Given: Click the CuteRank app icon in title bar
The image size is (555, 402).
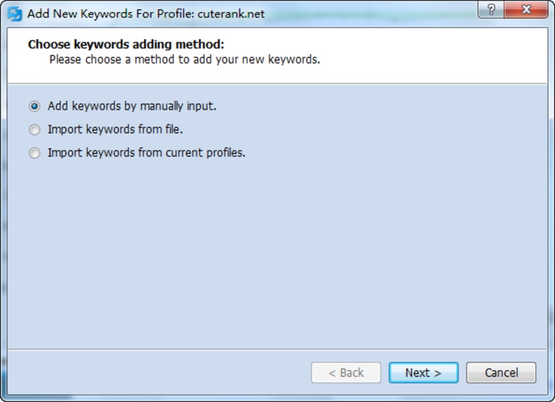Looking at the screenshot, I should 14,13.
